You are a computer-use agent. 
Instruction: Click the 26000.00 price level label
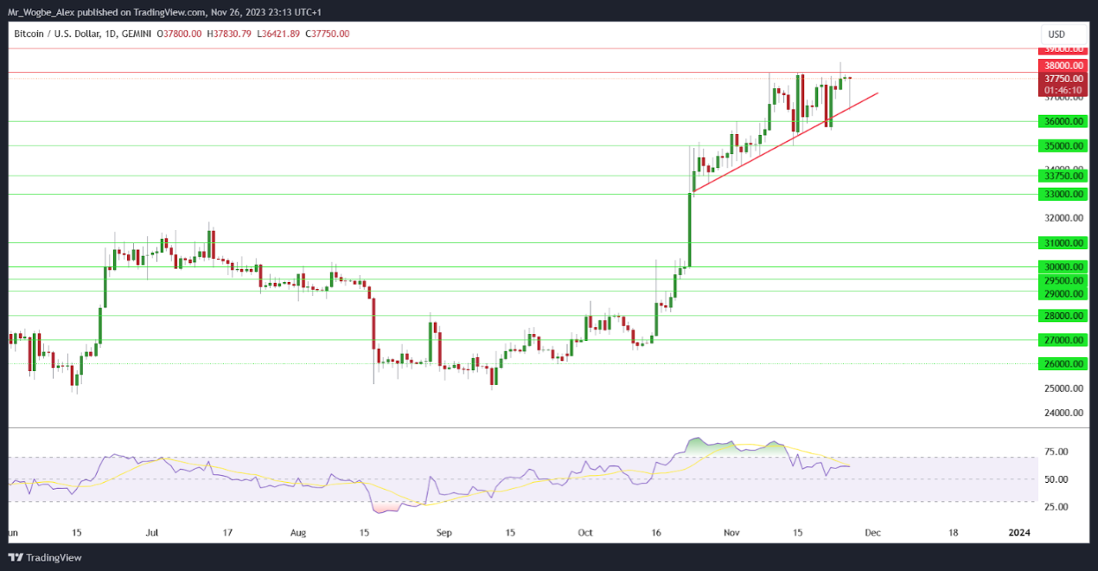pyautogui.click(x=1063, y=364)
